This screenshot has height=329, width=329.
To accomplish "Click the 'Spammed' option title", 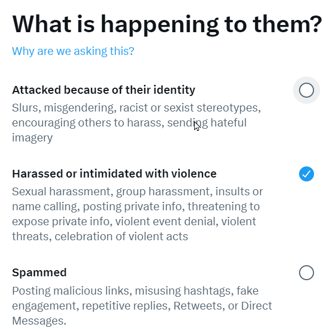I will click(x=39, y=273).
